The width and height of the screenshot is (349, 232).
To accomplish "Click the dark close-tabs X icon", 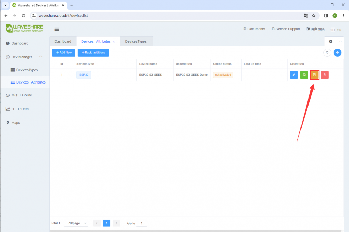I will click(331, 41).
